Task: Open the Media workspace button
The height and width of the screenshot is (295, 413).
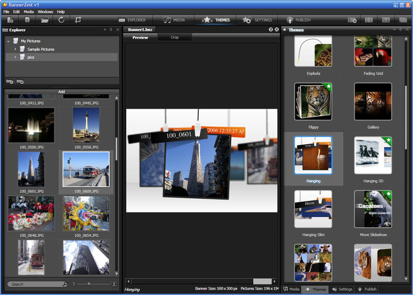Action: tap(173, 20)
